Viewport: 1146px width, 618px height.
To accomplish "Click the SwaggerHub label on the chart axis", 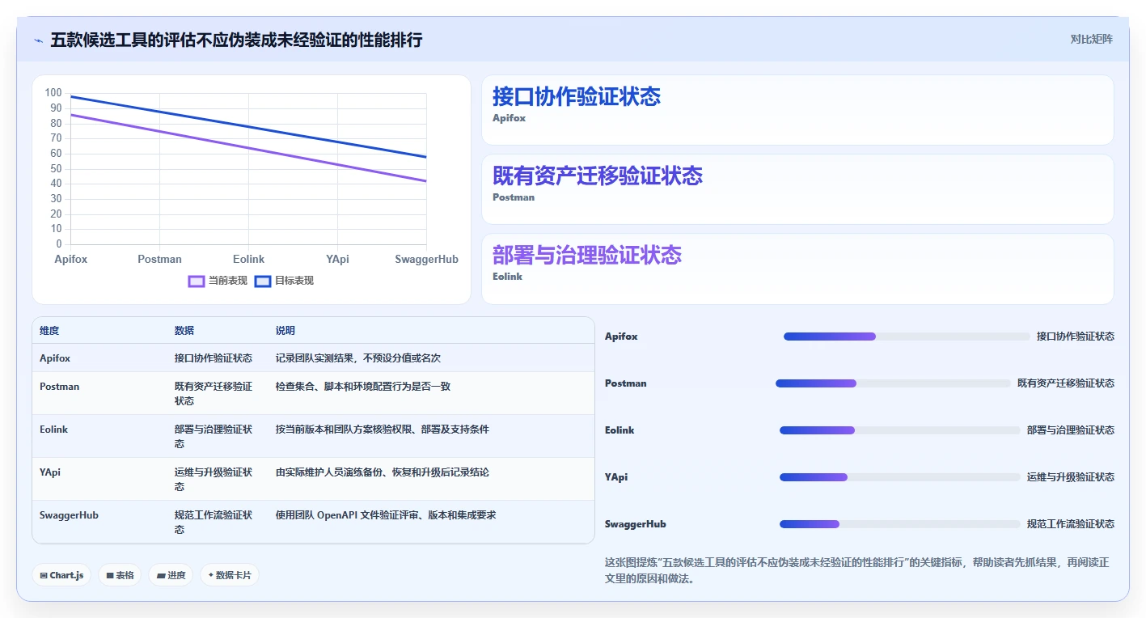I will (x=426, y=259).
